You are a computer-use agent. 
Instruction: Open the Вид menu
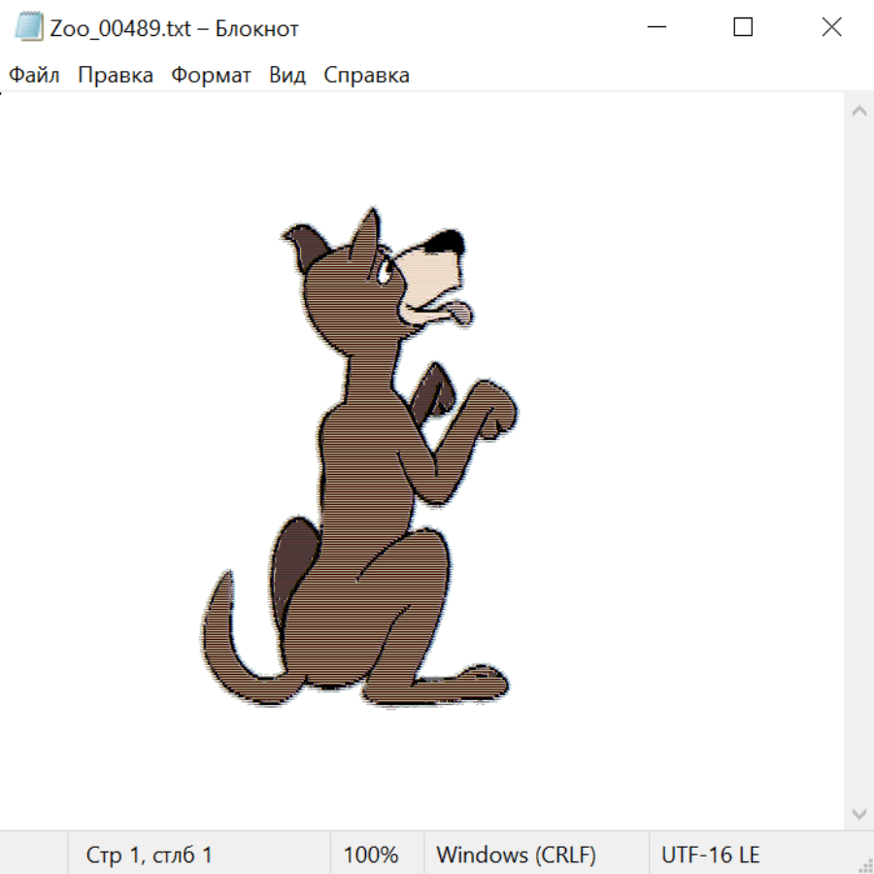coord(287,75)
